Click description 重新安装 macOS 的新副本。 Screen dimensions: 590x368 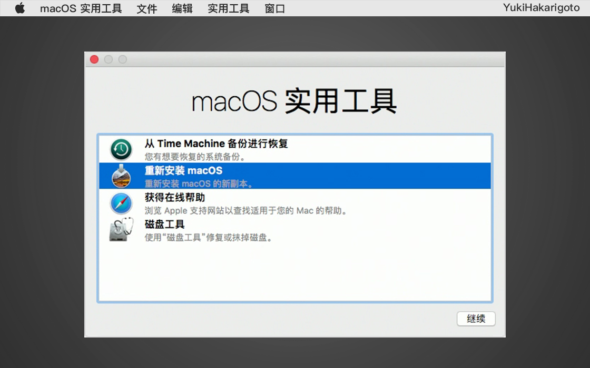pyautogui.click(x=199, y=183)
